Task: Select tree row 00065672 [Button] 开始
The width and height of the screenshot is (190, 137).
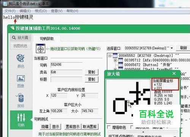Action: point(148,65)
